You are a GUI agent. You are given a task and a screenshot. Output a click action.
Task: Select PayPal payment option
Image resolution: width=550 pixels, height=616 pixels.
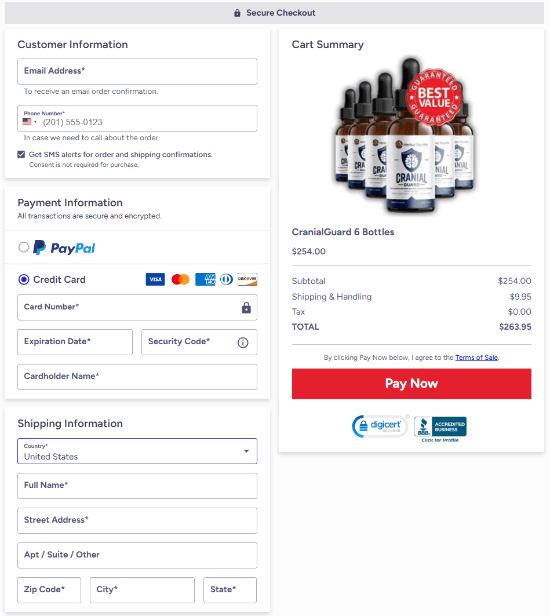(24, 247)
